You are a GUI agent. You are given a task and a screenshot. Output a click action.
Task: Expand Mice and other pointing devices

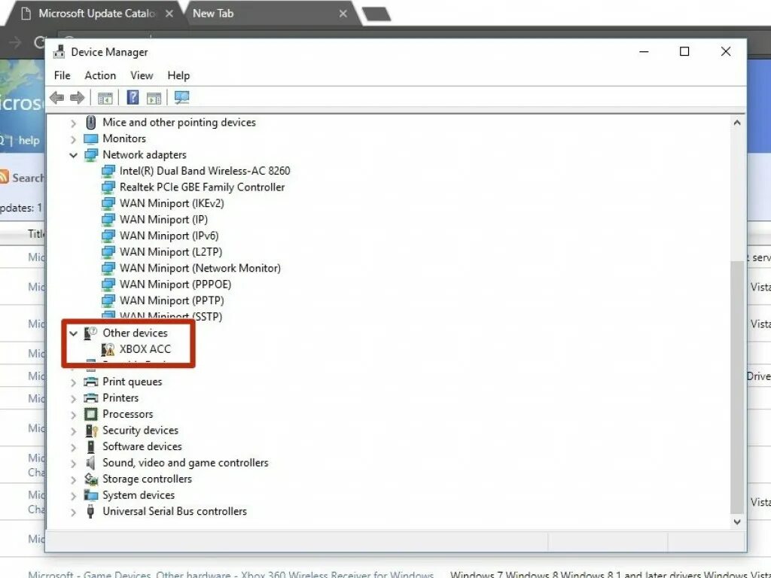tap(73, 123)
